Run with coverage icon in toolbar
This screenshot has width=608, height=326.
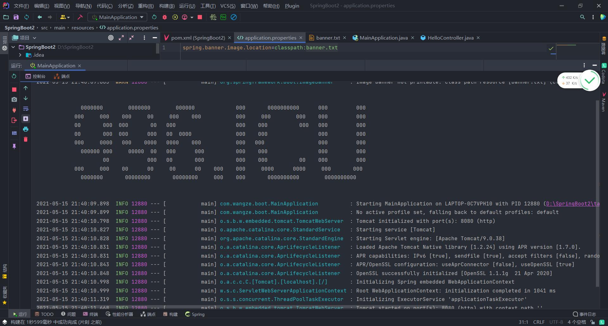point(175,17)
